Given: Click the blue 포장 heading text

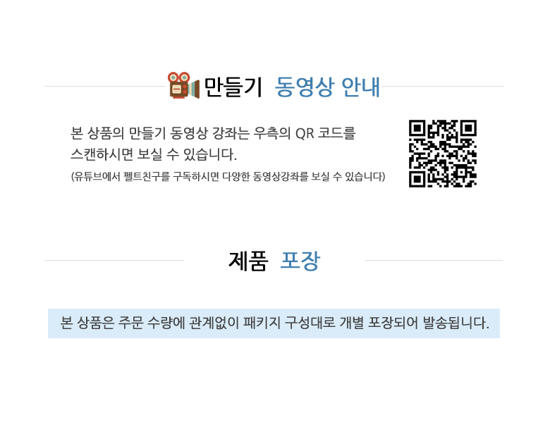Looking at the screenshot, I should (300, 261).
